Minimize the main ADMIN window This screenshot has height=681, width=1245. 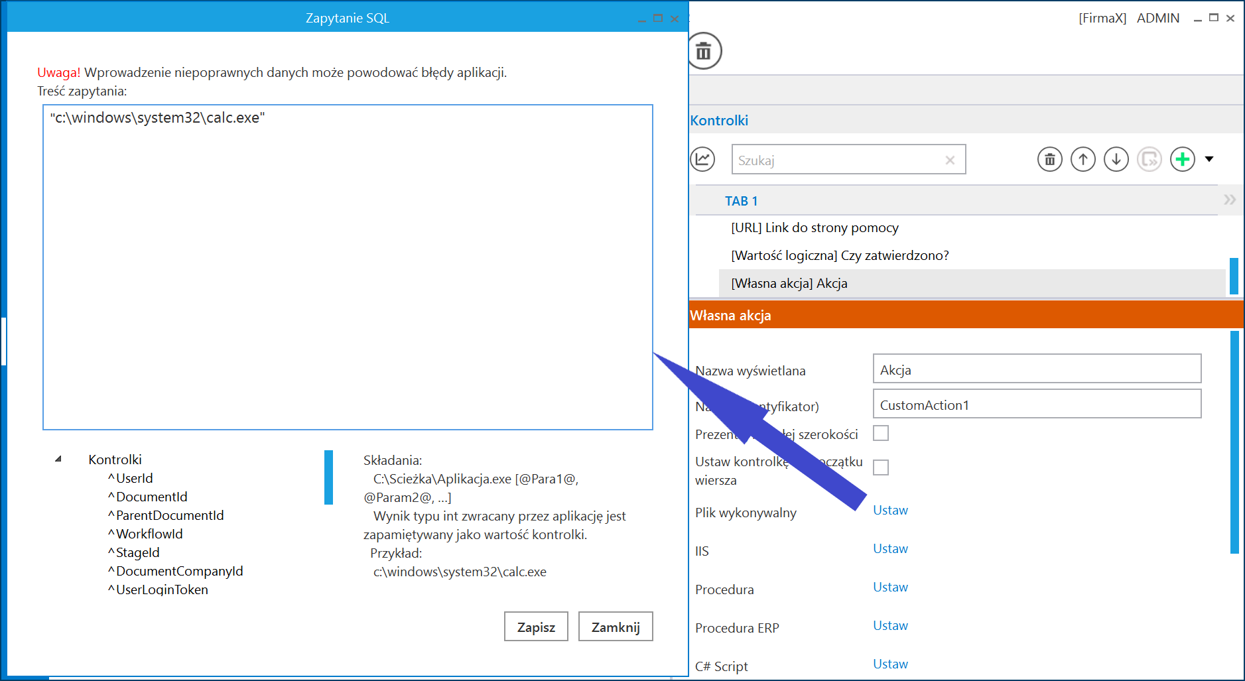pyautogui.click(x=1197, y=20)
